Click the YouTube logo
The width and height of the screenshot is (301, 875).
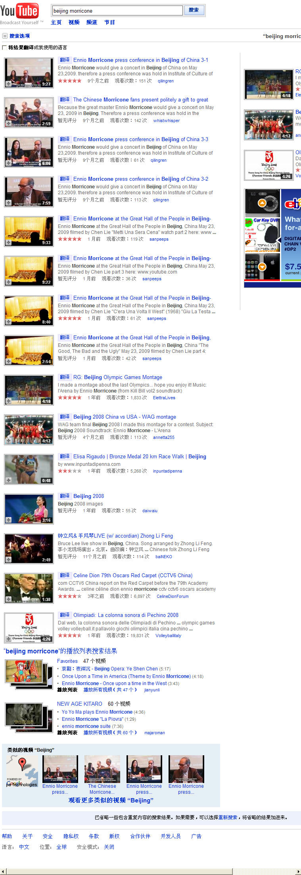point(19,11)
